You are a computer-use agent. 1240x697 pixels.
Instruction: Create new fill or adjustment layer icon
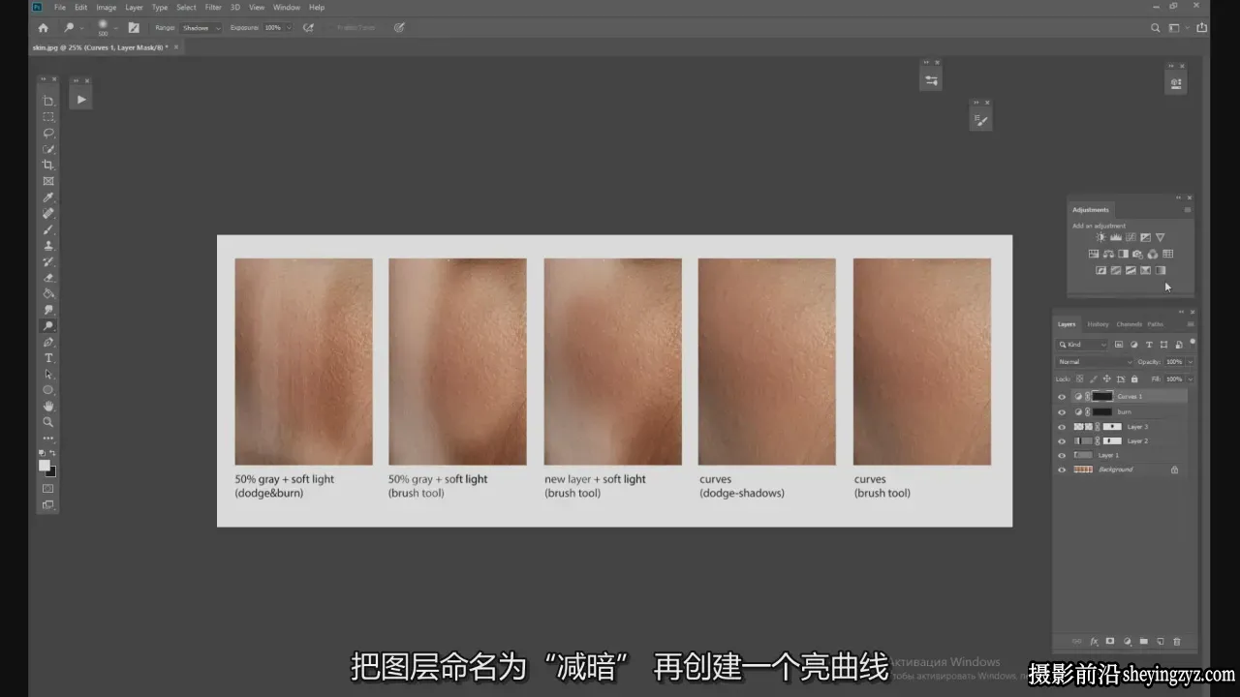1127,641
